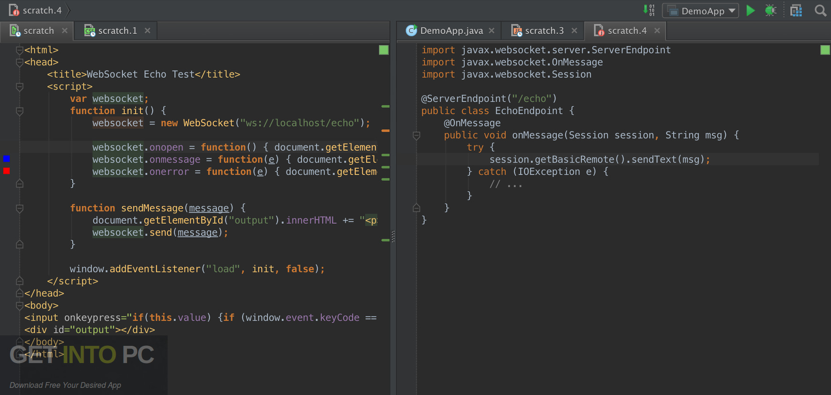Screen dimensions: 831x395
Task: Close the scratch.4 tab
Action: point(657,31)
